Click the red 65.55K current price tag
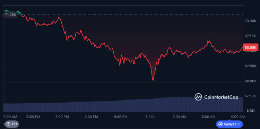The image size is (260, 129). point(250,48)
